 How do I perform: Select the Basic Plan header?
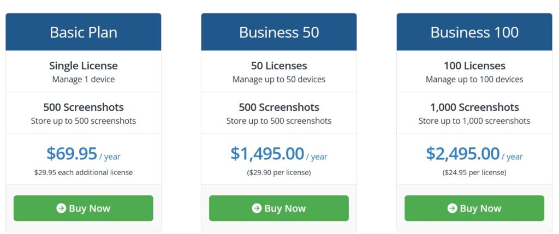tap(84, 32)
